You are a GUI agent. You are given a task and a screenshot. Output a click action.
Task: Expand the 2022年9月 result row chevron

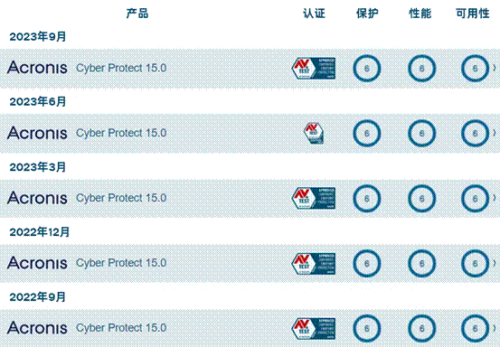495,328
